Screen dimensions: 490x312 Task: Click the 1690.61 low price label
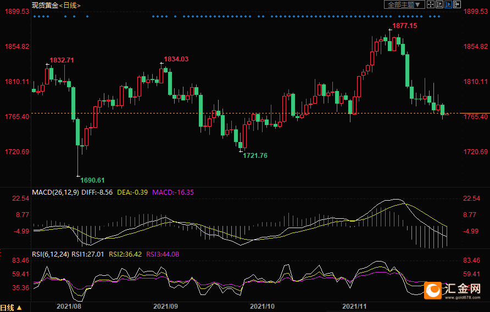(92, 180)
